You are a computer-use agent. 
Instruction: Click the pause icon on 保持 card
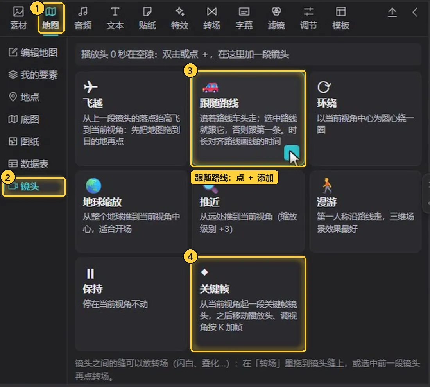(90, 274)
